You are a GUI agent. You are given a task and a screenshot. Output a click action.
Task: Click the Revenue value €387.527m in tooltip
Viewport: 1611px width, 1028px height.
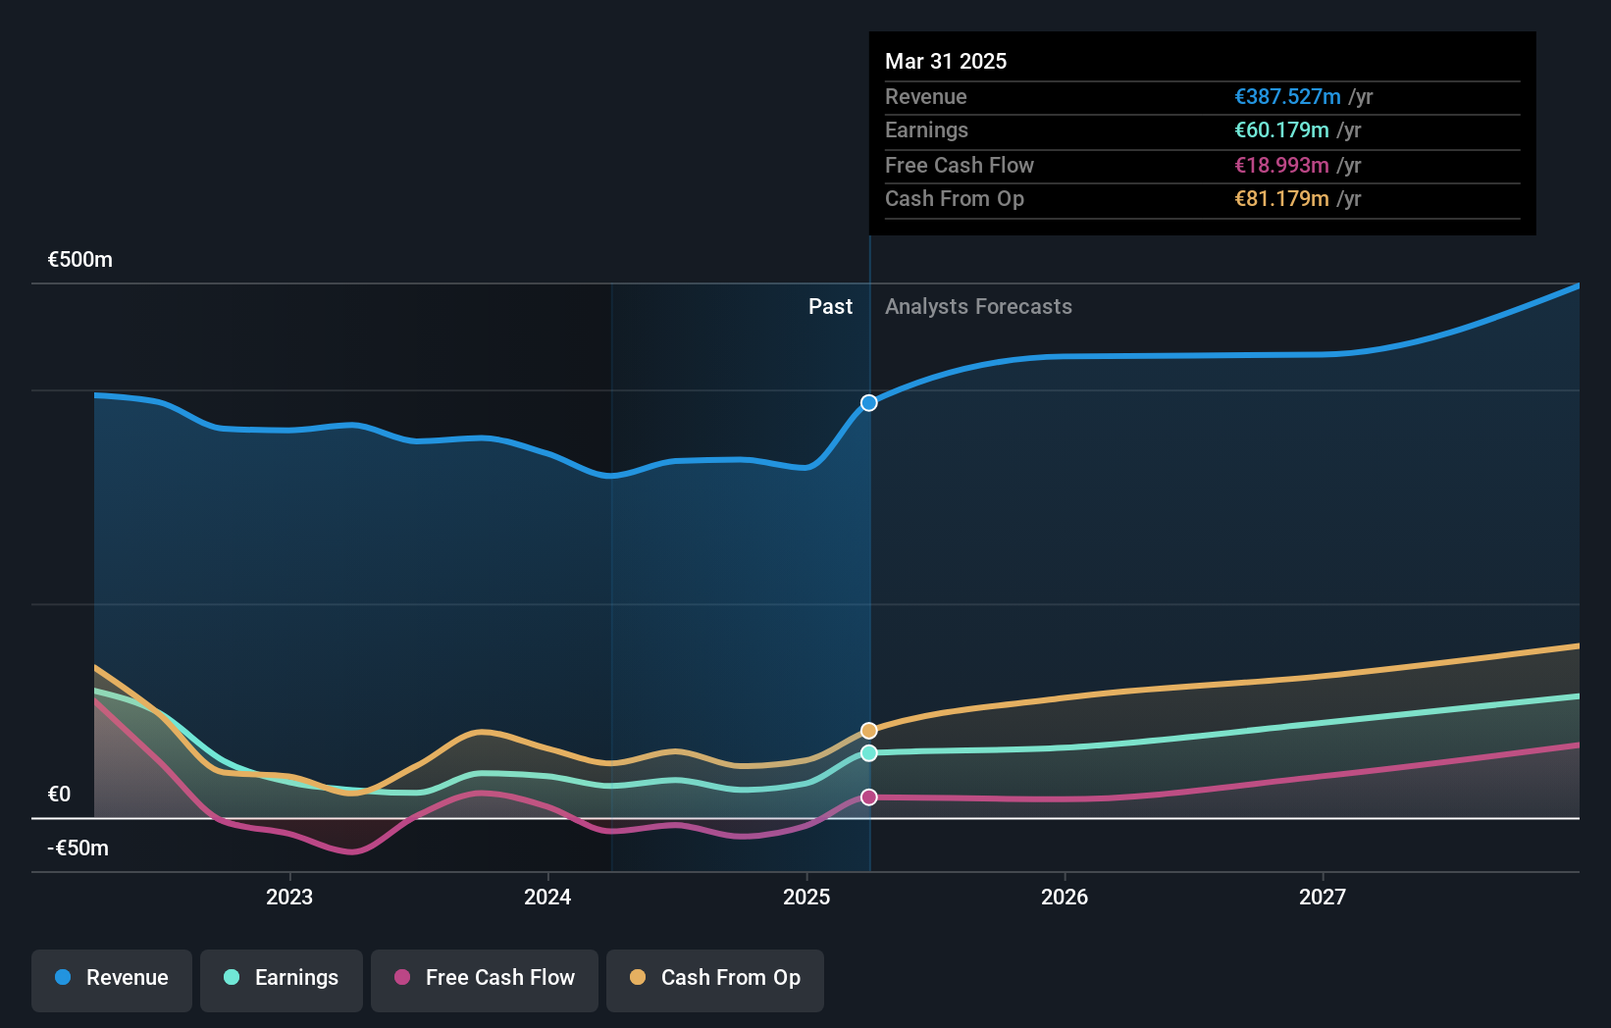click(1287, 96)
